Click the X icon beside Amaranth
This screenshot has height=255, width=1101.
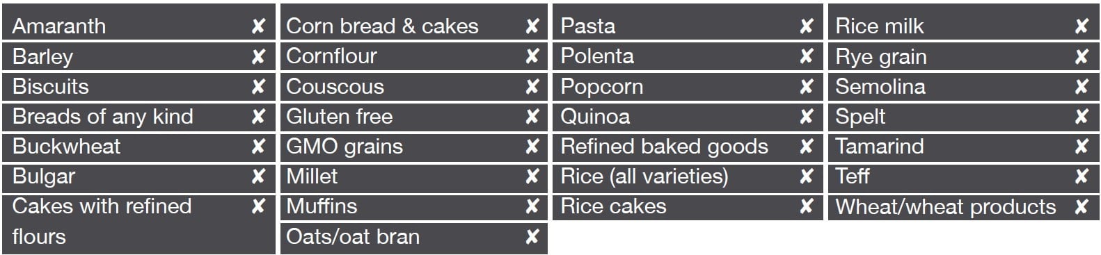click(258, 26)
